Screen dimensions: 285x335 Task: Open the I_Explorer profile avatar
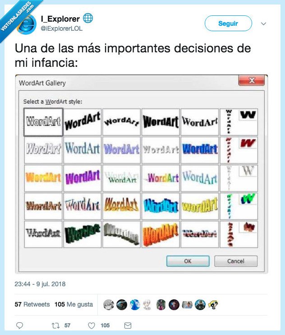pyautogui.click(x=26, y=23)
